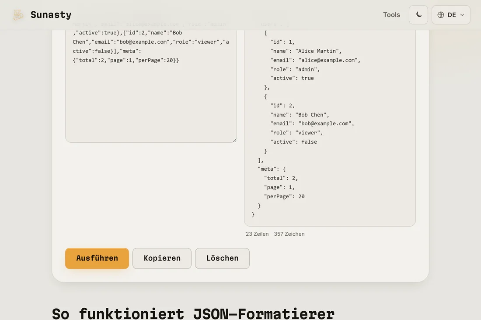481x320 pixels.
Task: Click the output line "role": "viewer"
Action: pyautogui.click(x=296, y=133)
